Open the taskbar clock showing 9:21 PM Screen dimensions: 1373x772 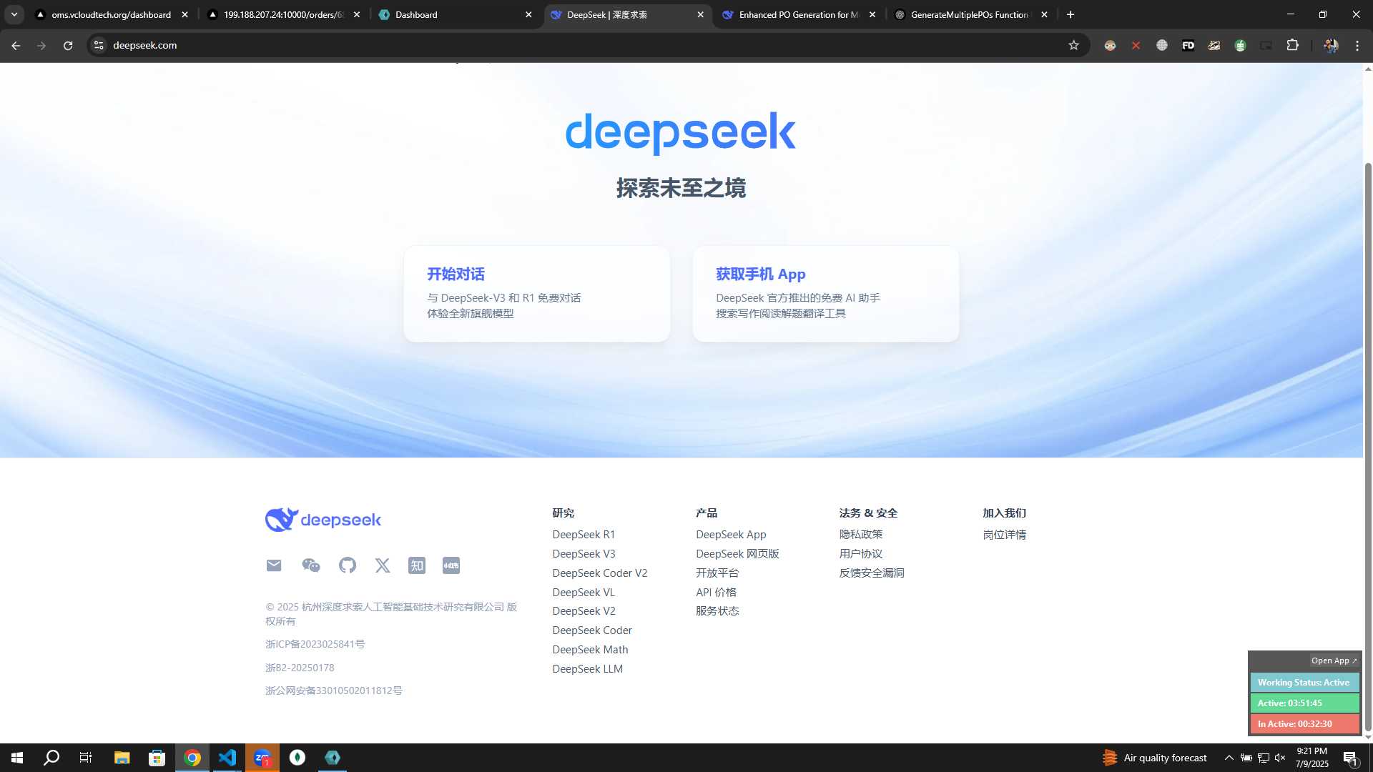[1312, 758]
